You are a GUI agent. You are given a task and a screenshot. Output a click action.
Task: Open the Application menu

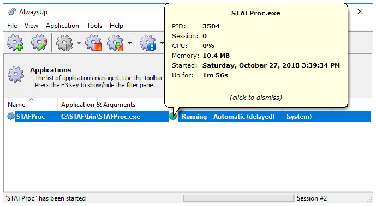tap(62, 26)
